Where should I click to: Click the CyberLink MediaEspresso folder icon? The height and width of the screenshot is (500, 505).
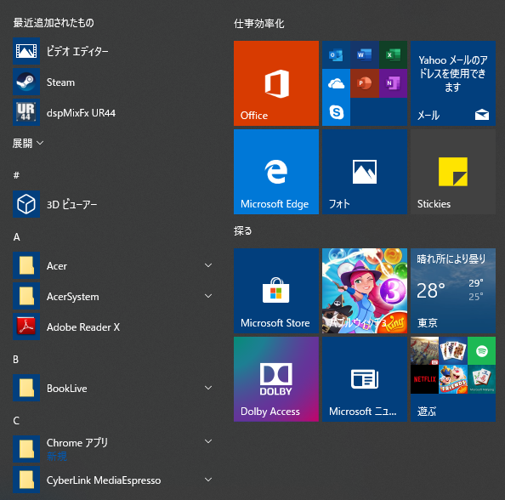26,480
